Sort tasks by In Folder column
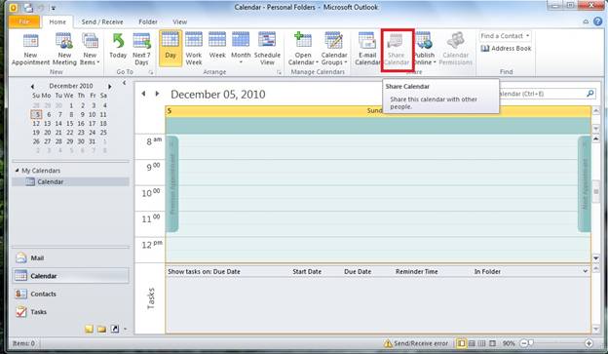 [487, 272]
